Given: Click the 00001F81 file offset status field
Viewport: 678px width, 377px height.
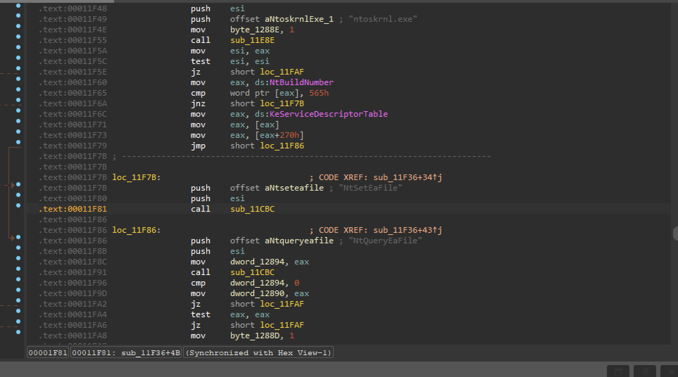Looking at the screenshot, I should (48, 352).
